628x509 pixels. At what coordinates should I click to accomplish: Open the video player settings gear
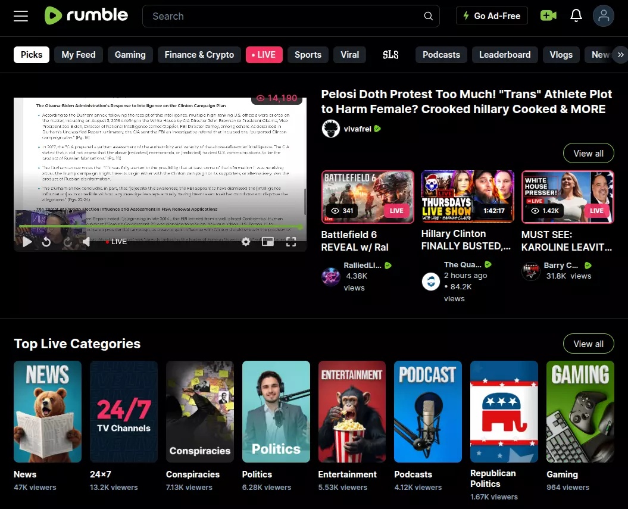tap(245, 242)
